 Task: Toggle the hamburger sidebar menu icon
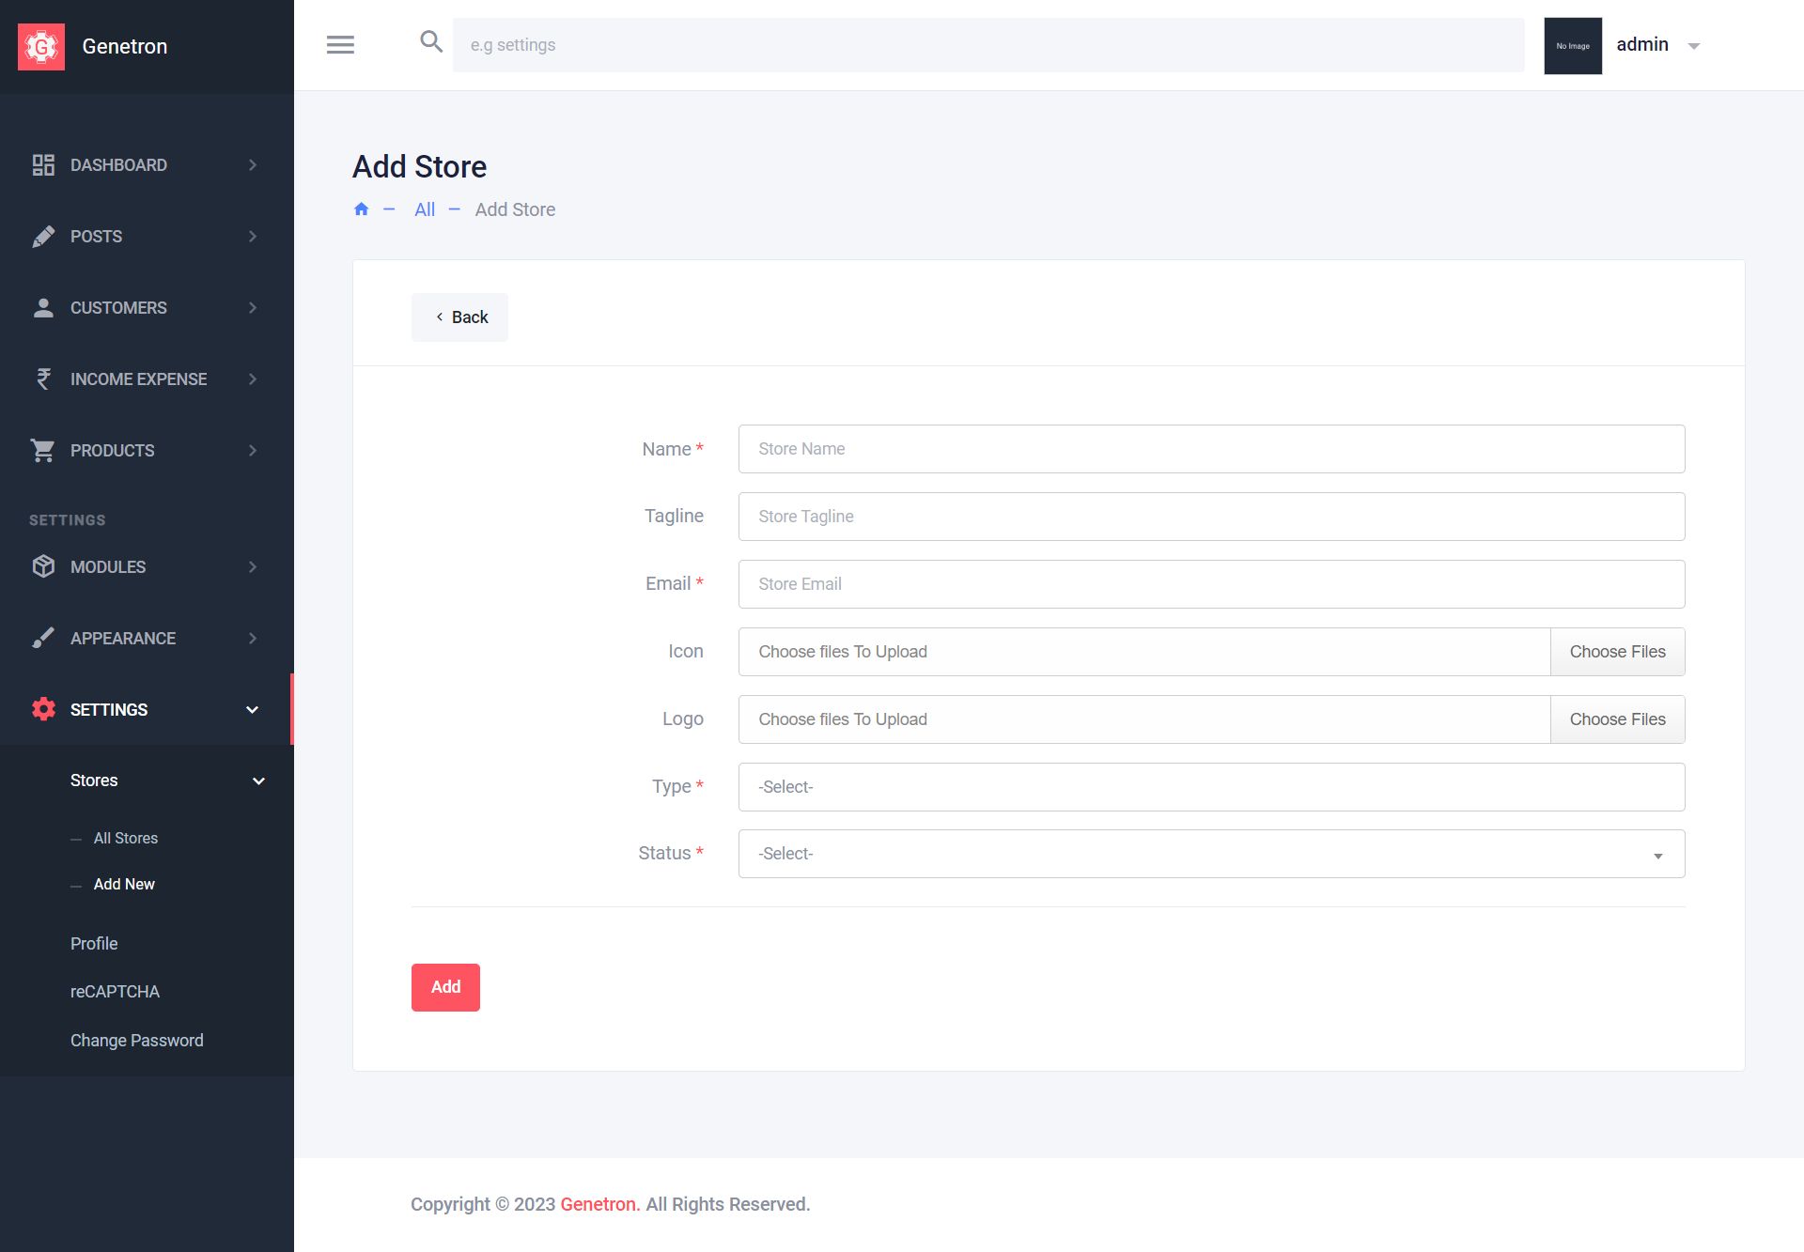coord(340,44)
